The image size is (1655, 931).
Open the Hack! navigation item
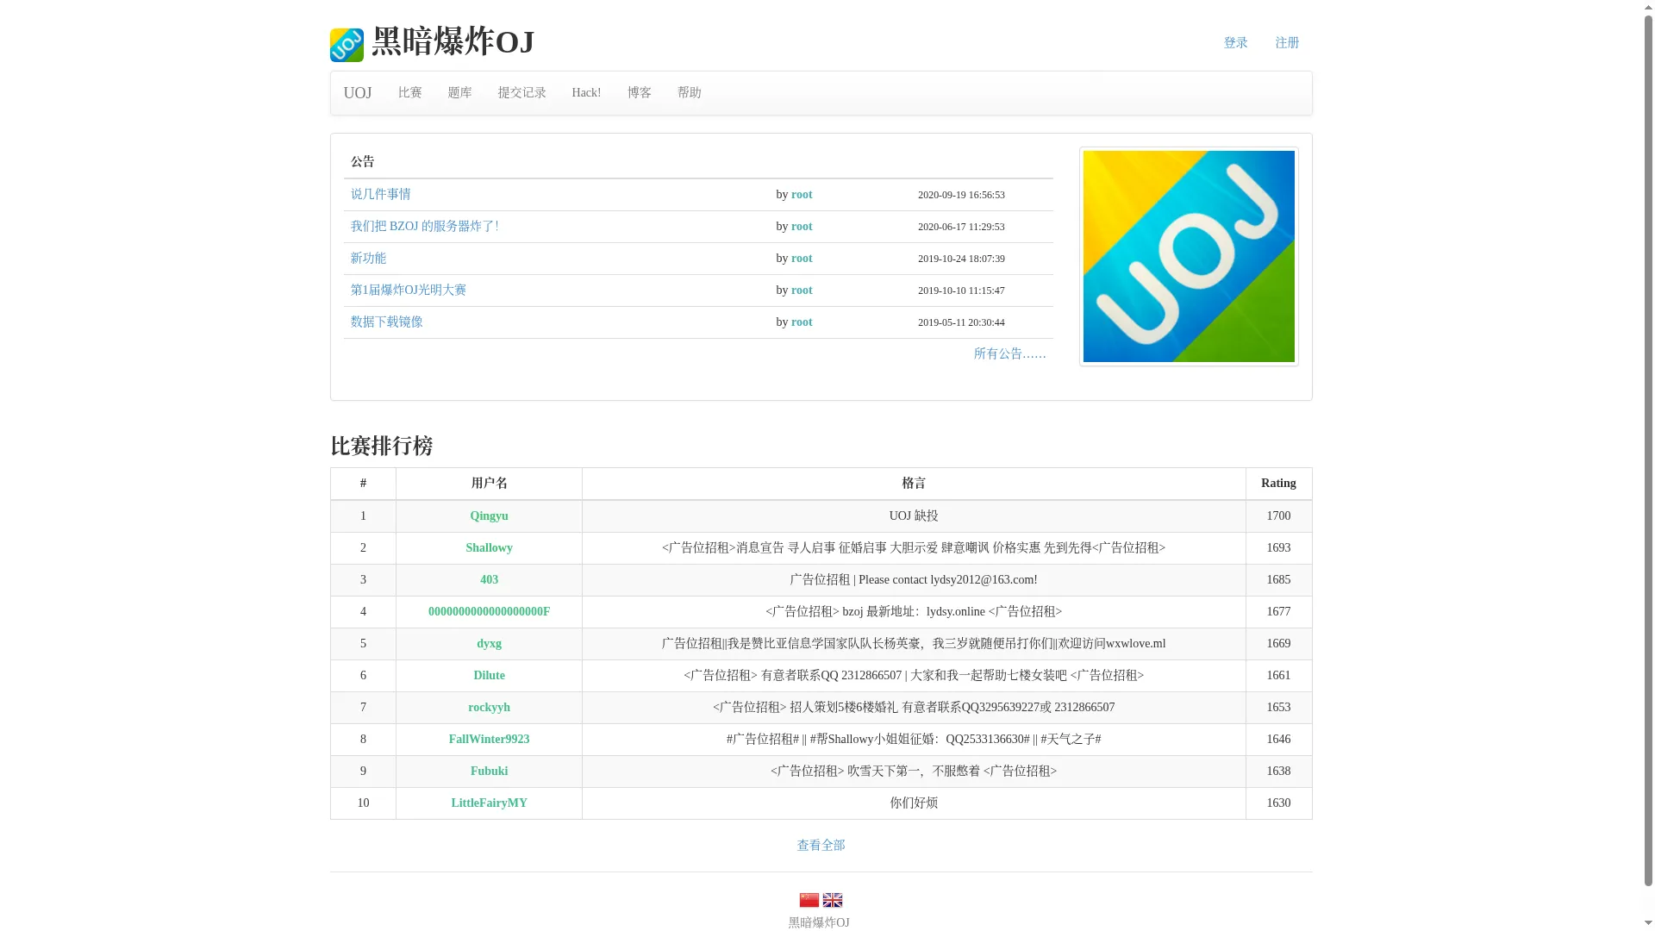point(586,93)
